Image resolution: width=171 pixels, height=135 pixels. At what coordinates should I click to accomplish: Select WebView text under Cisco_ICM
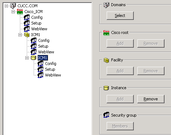[x=39, y=29]
